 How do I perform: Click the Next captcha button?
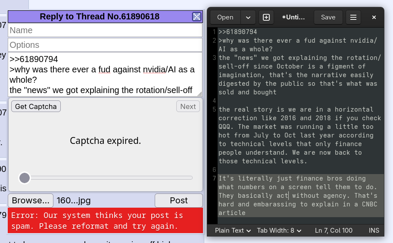click(188, 106)
